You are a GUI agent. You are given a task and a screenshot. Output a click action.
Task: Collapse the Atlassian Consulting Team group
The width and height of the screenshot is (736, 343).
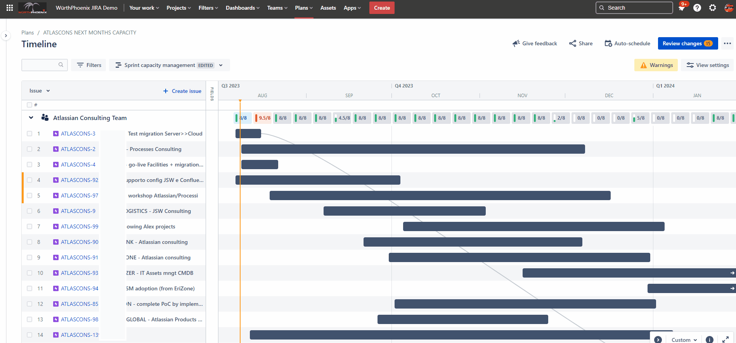pos(31,118)
